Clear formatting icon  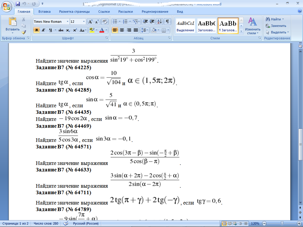point(104,22)
